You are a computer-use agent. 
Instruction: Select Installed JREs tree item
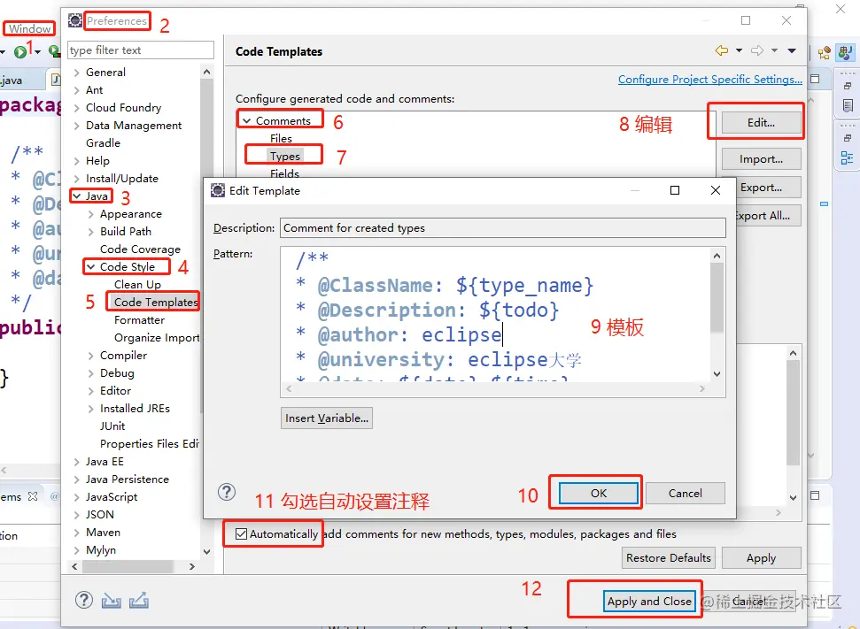pos(135,409)
